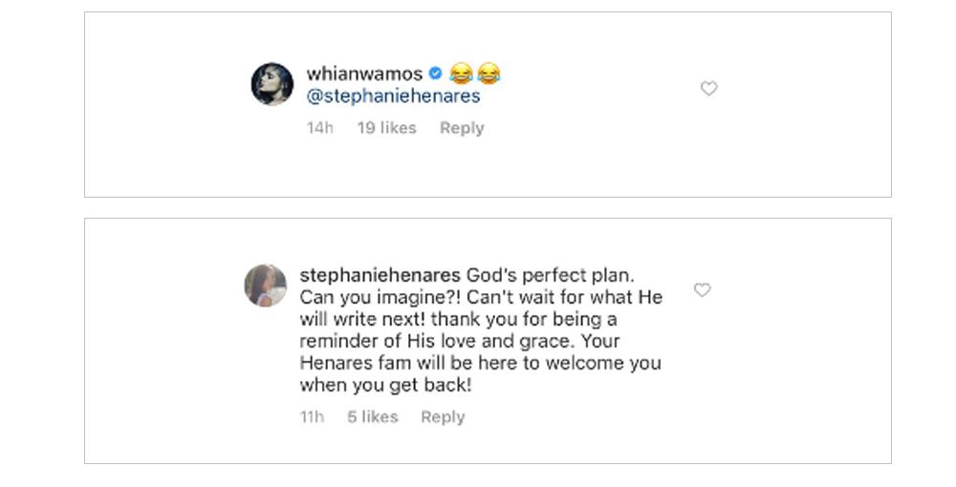
Task: Click the "God's perfect plan." comment text
Action: [549, 275]
